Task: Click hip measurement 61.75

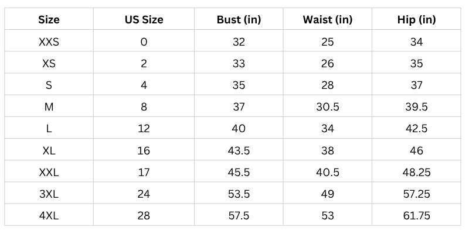Action: 416,216
